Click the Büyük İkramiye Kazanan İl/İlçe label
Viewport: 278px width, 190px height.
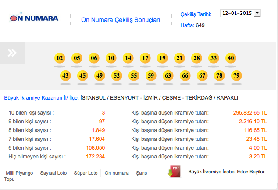point(42,98)
